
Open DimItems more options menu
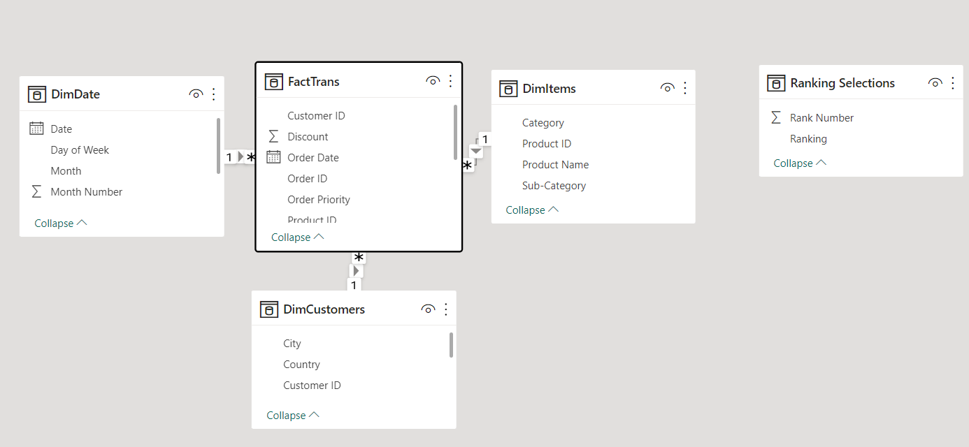[685, 88]
